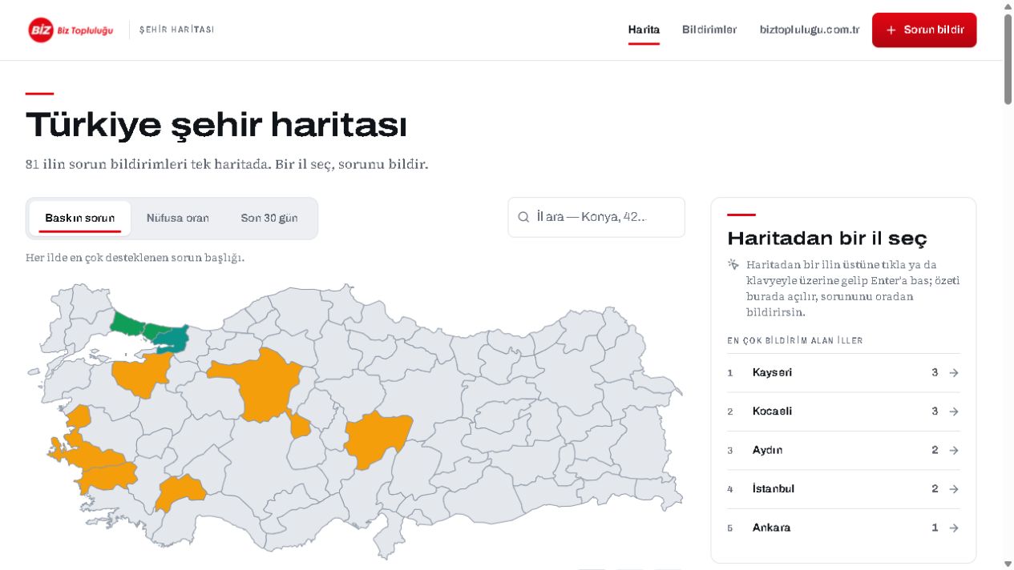Open İstanbul in the top cities list

[843, 489]
